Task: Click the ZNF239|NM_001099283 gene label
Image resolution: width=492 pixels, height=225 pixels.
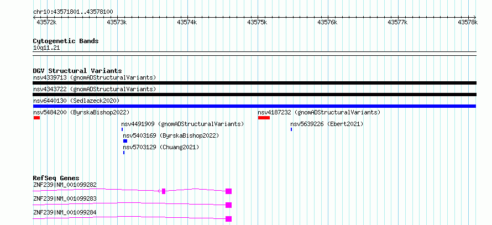Action: coord(65,198)
